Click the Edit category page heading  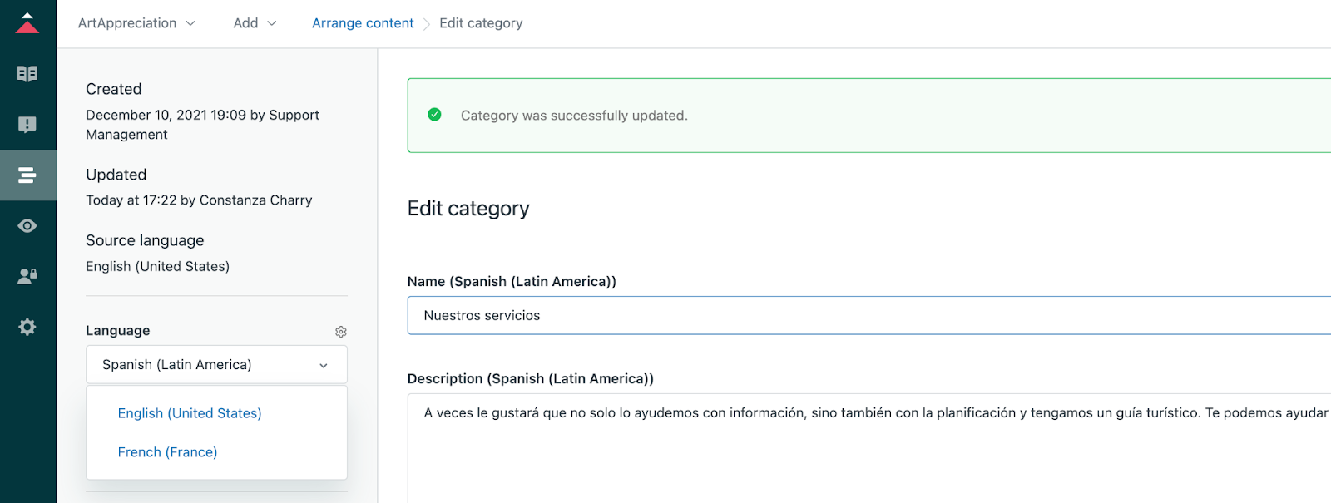click(x=468, y=209)
